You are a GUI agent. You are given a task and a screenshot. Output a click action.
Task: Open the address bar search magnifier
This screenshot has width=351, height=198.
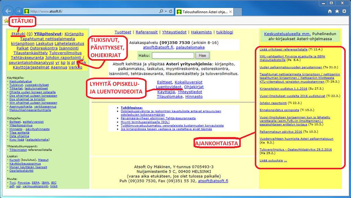click(161, 11)
